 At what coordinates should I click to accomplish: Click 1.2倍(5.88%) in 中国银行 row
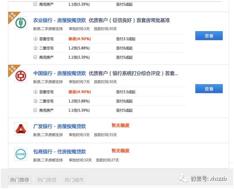79,101
